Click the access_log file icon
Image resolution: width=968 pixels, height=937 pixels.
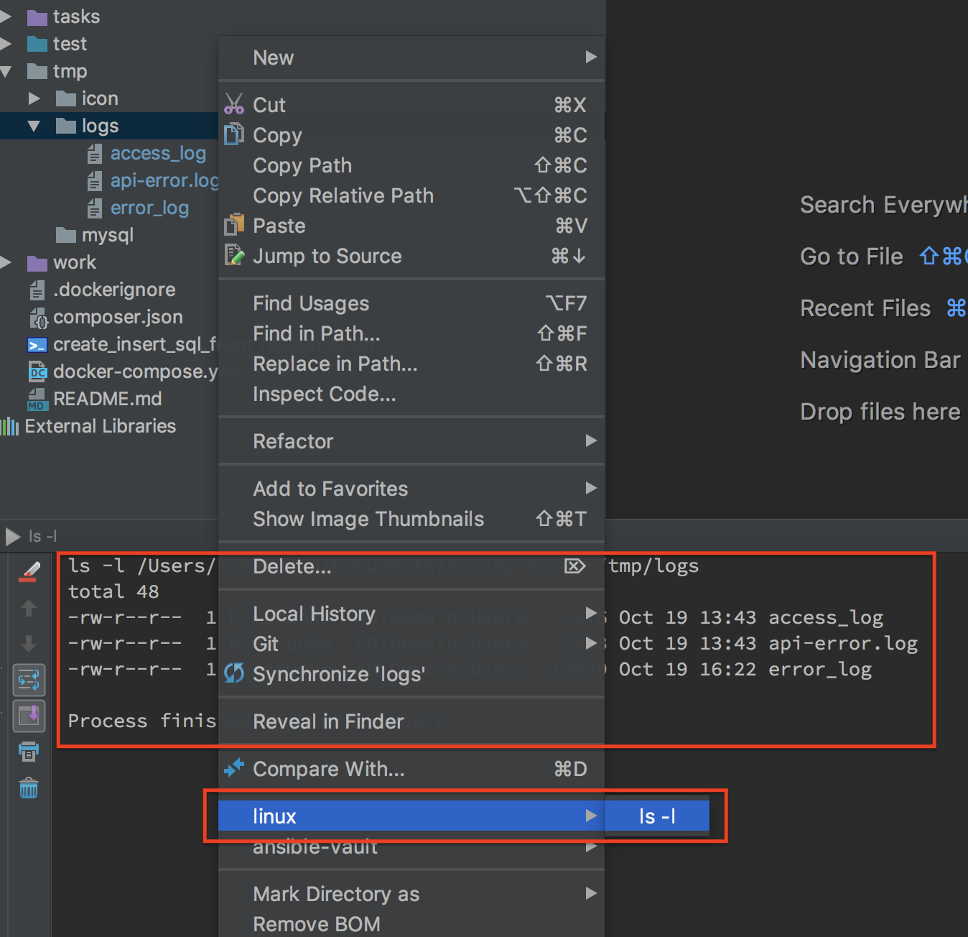pos(95,154)
